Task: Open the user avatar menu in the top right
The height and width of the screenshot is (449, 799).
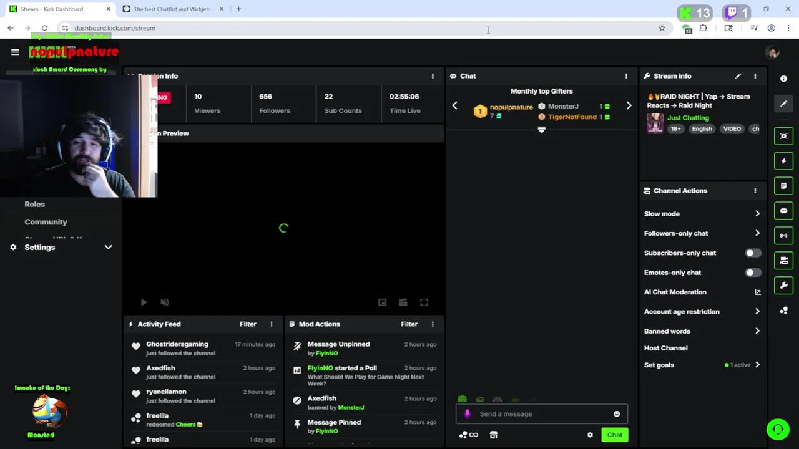Action: 773,52
